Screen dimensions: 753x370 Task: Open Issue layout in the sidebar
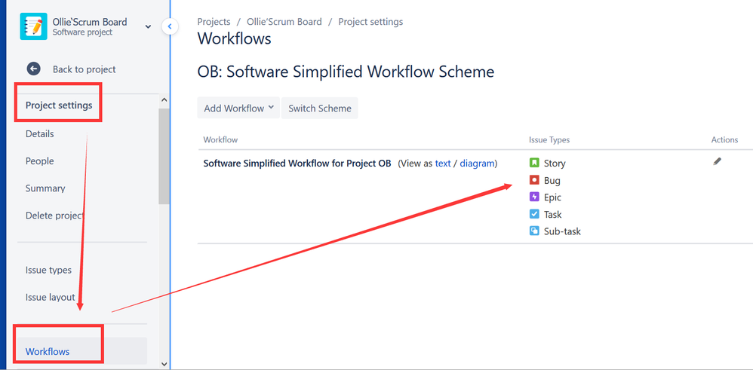coord(51,298)
